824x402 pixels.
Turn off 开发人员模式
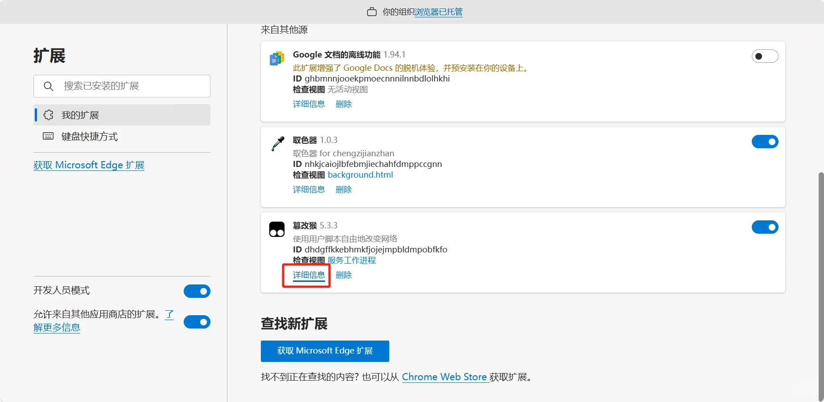point(197,291)
